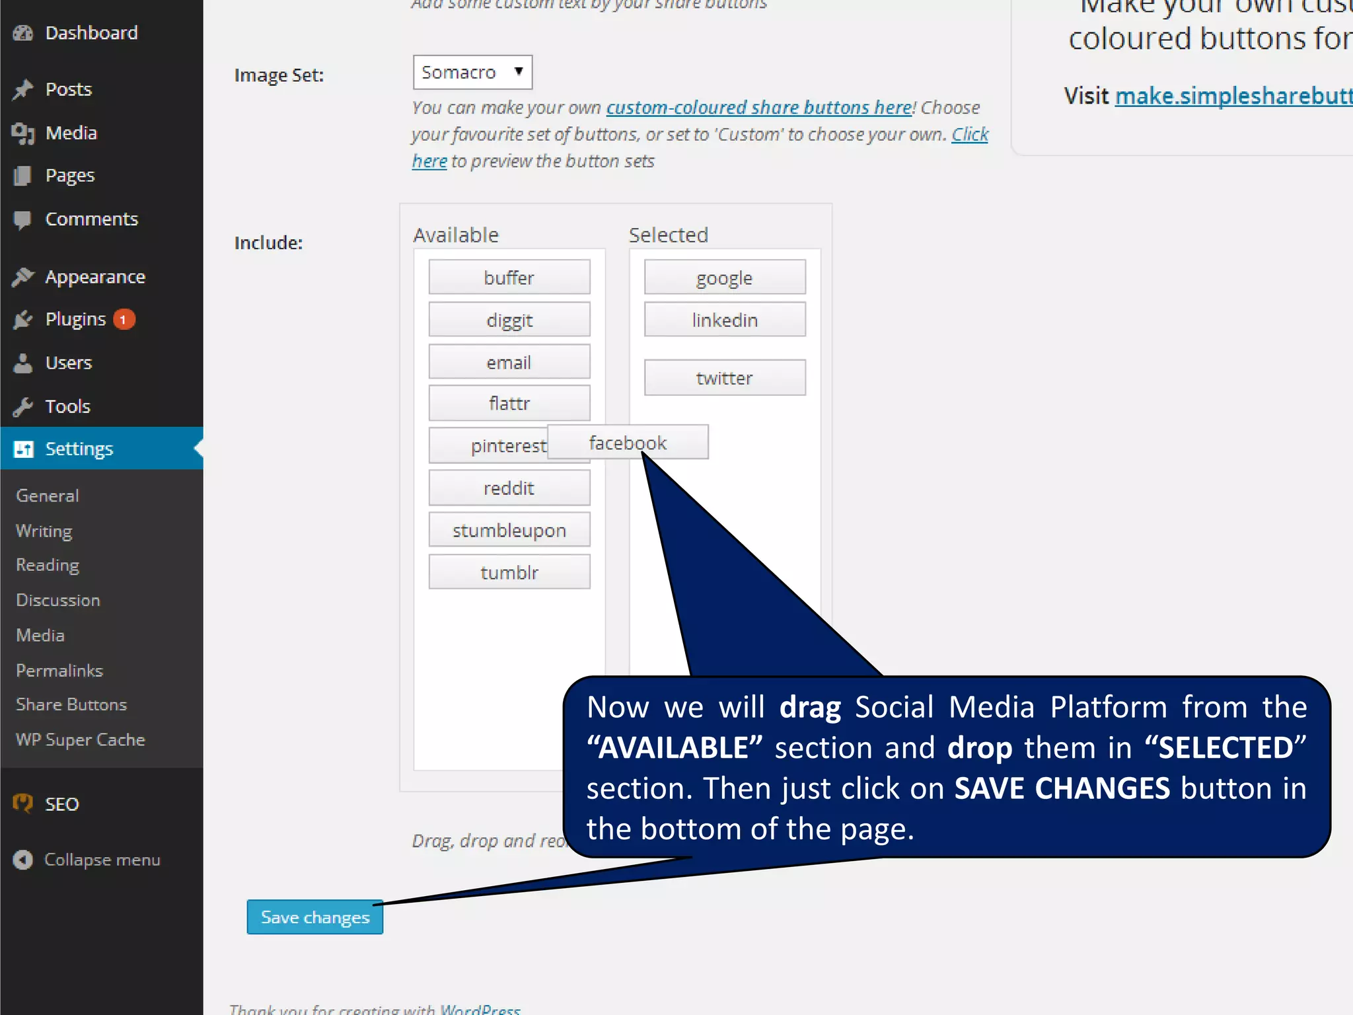Open the Image Set dropdown

(x=472, y=72)
